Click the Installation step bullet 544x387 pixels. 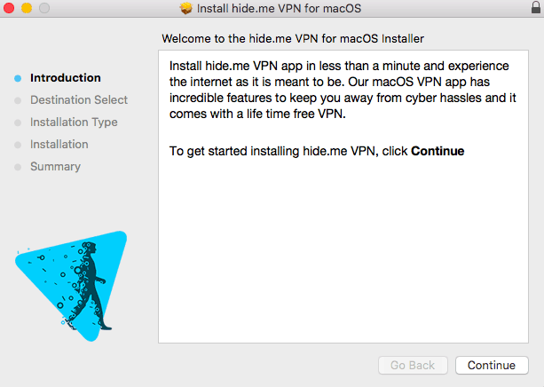click(x=18, y=145)
